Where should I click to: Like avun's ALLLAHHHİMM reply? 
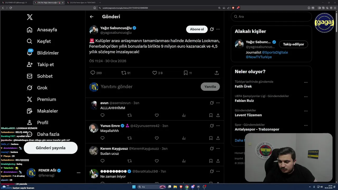[x=157, y=115]
